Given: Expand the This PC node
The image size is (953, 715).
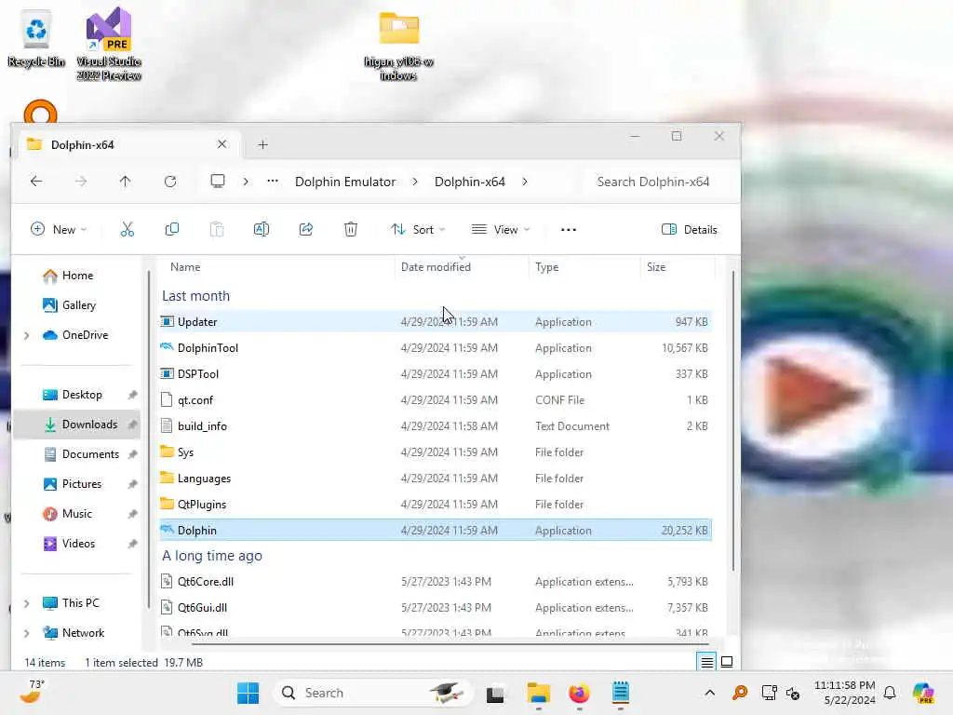Looking at the screenshot, I should [27, 603].
